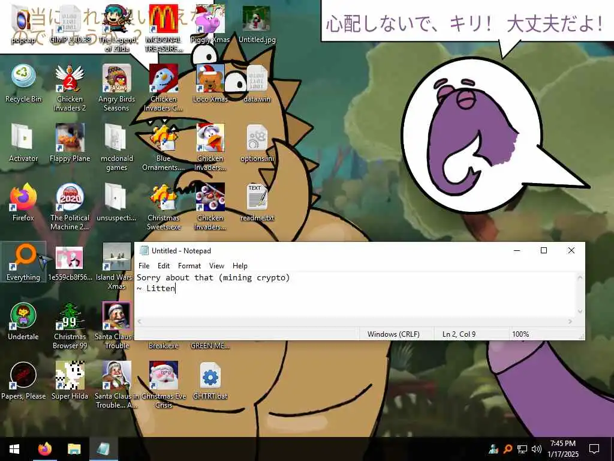Viewport: 614px width, 461px height.
Task: Open the volume tray icon
Action: tap(537, 449)
